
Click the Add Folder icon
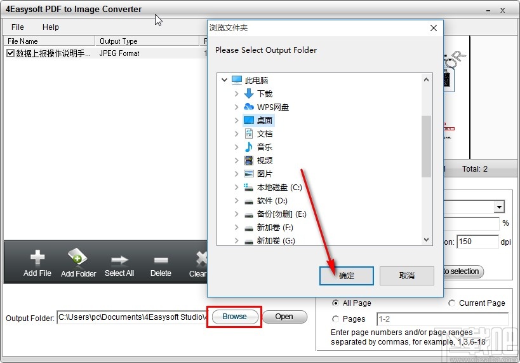(77, 257)
